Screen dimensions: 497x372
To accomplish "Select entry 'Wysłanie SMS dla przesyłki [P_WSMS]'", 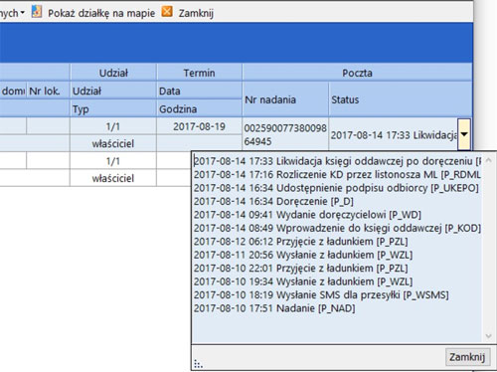I will (x=321, y=295).
